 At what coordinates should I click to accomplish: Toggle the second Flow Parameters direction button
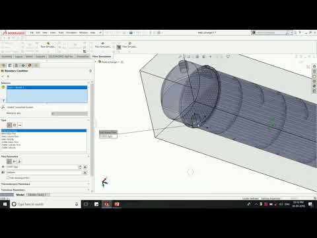pyautogui.click(x=15, y=161)
